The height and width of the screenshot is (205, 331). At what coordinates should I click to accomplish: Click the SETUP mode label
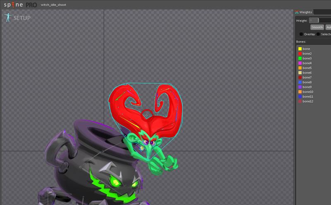[x=22, y=18]
